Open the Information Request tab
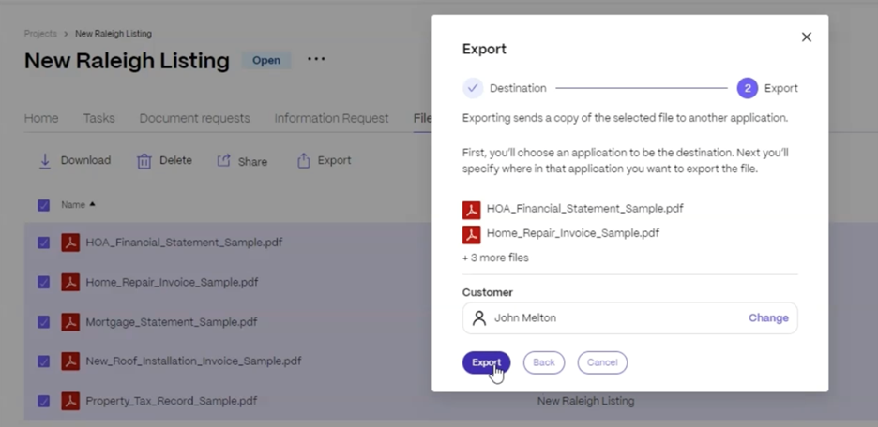The width and height of the screenshot is (878, 427). click(x=331, y=119)
